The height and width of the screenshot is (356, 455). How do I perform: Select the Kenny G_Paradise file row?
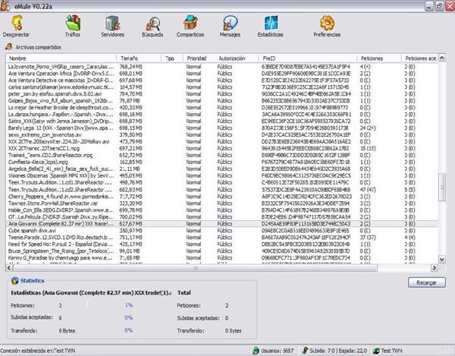click(x=222, y=258)
